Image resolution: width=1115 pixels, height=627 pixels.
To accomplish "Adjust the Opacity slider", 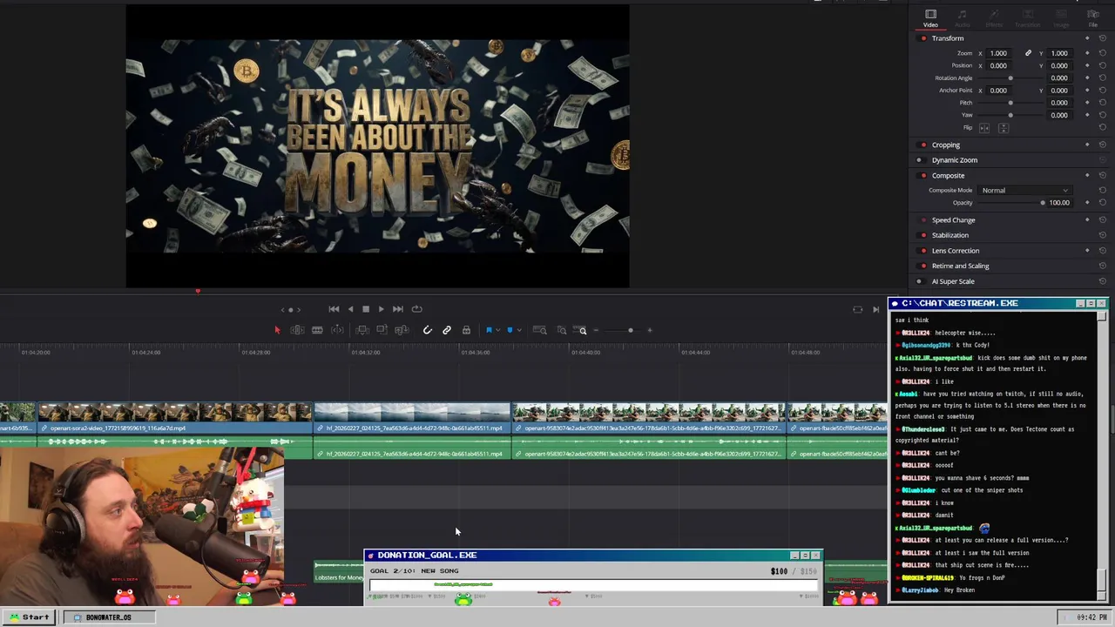I will click(1042, 203).
